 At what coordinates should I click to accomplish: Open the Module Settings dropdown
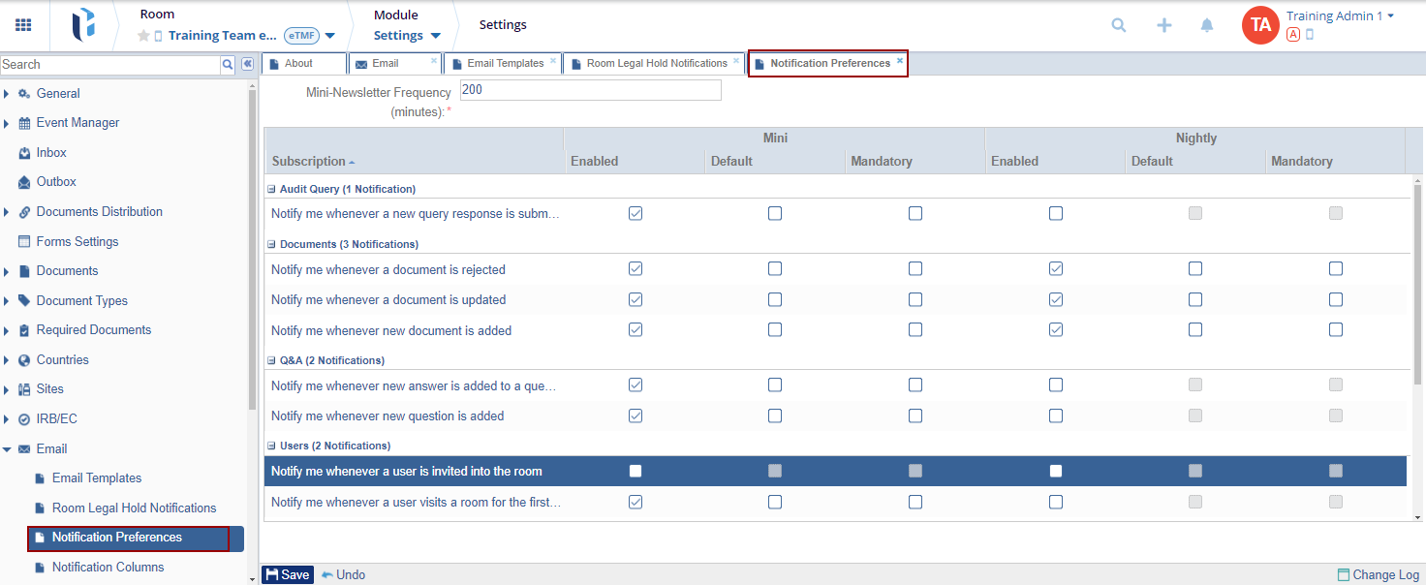click(407, 36)
